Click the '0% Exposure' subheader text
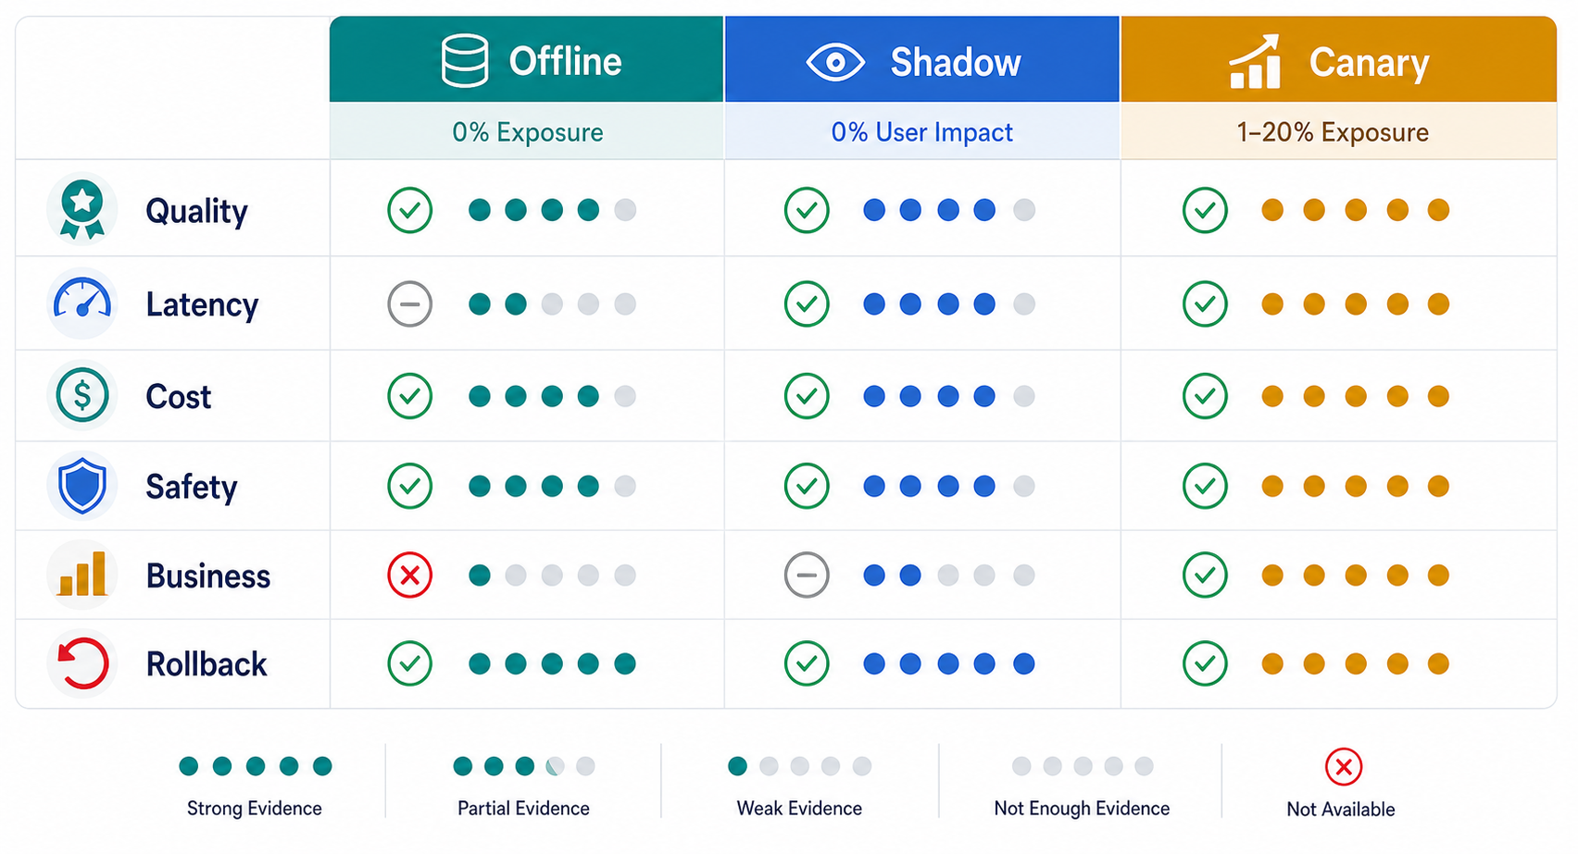The width and height of the screenshot is (1578, 854). [527, 132]
